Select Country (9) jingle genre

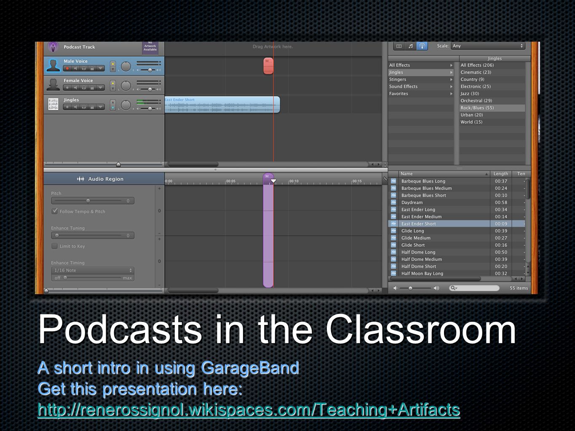pyautogui.click(x=492, y=80)
